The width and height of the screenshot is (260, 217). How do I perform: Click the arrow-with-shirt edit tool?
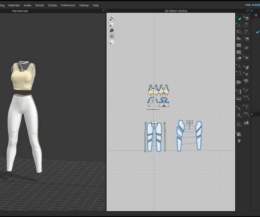[246, 58]
